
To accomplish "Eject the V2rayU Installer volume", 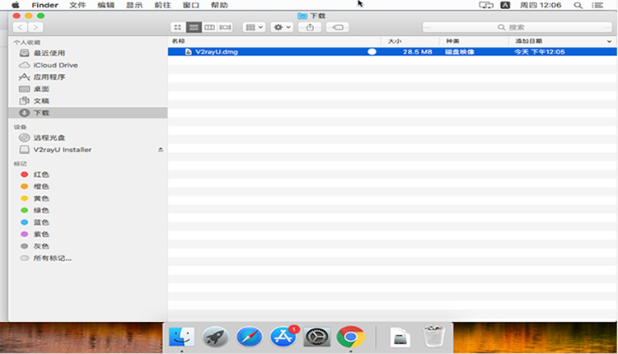I will 161,150.
